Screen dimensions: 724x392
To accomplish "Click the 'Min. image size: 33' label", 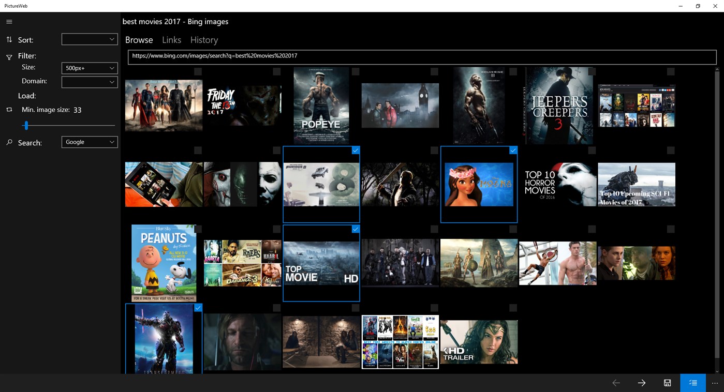I will 52,110.
